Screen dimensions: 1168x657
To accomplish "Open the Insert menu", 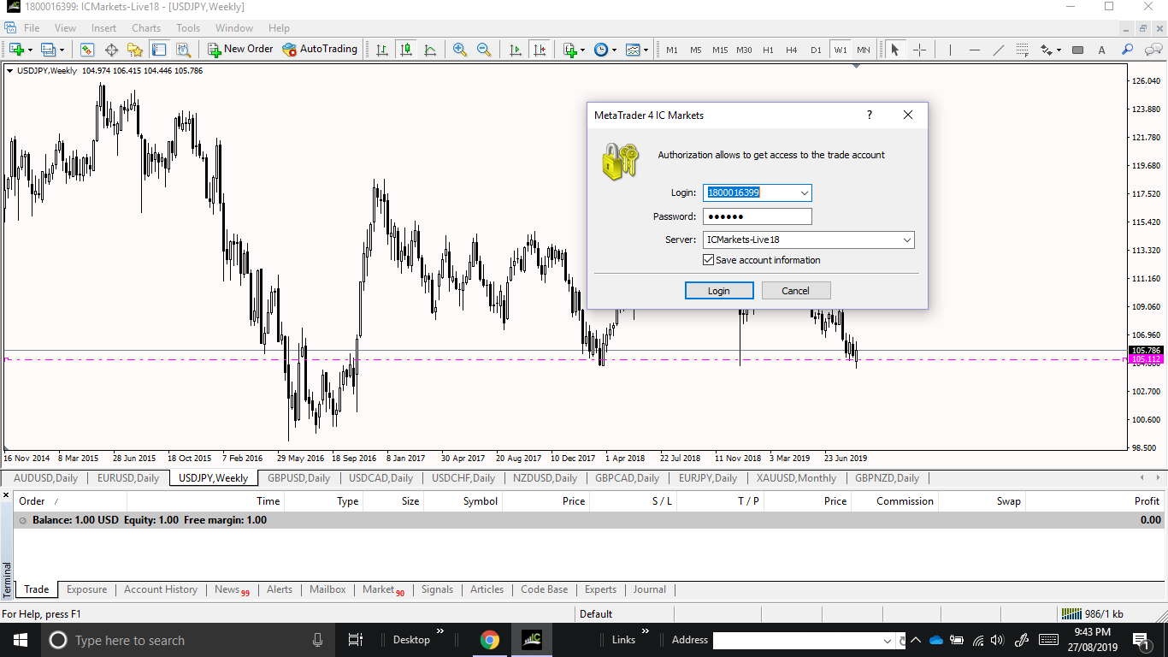I will pyautogui.click(x=104, y=28).
